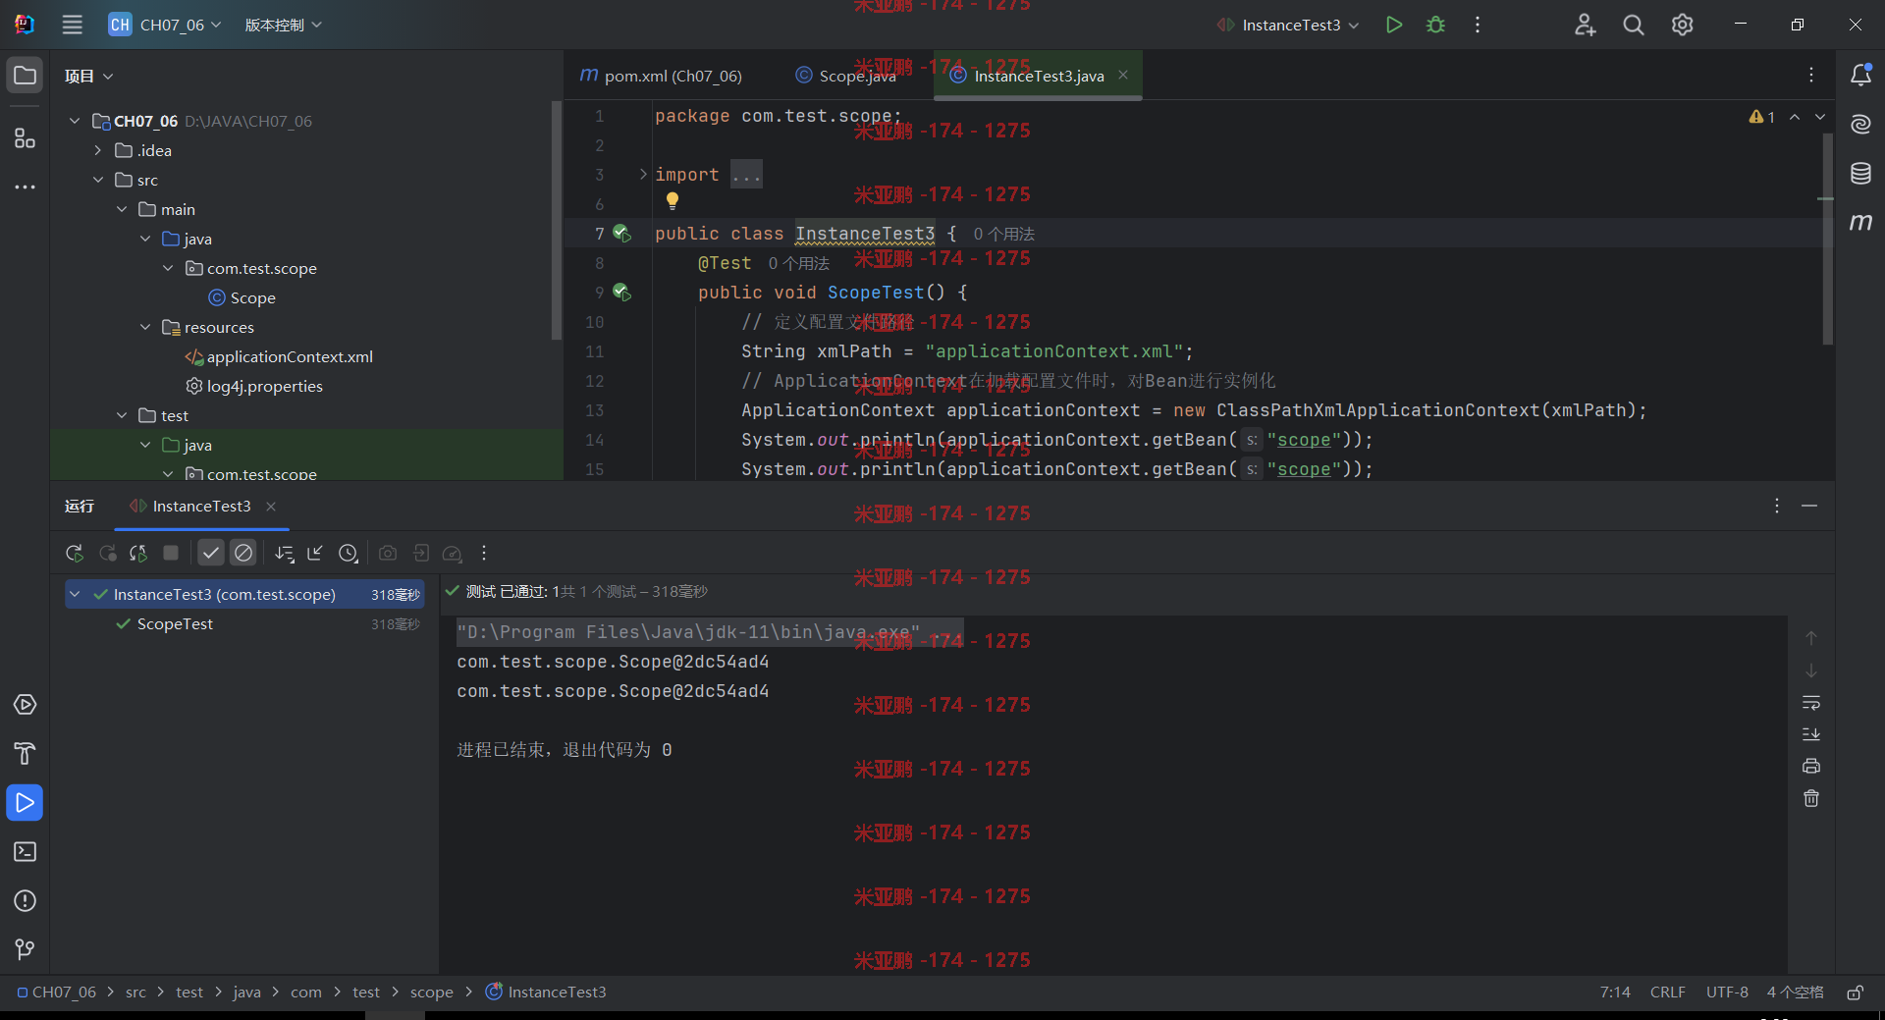
Task: Expand folded import block in editor
Action: [x=643, y=174]
